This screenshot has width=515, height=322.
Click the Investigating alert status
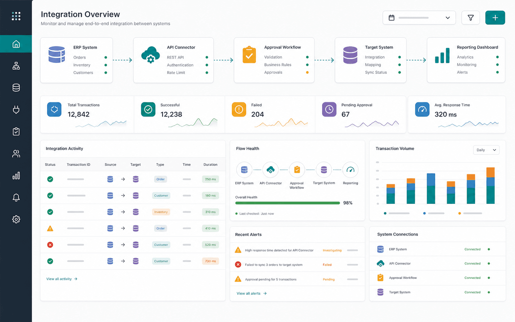pyautogui.click(x=332, y=250)
